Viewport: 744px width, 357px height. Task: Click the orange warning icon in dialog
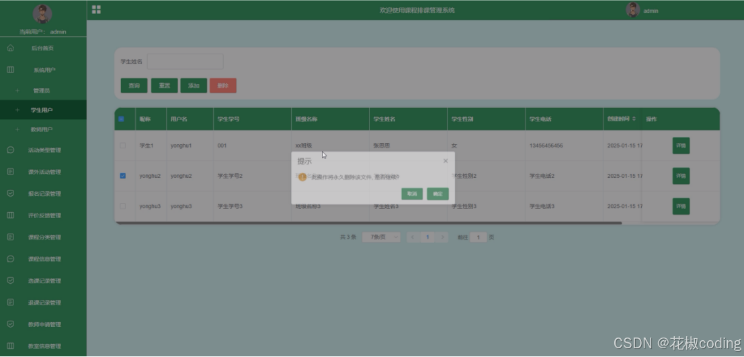(302, 177)
